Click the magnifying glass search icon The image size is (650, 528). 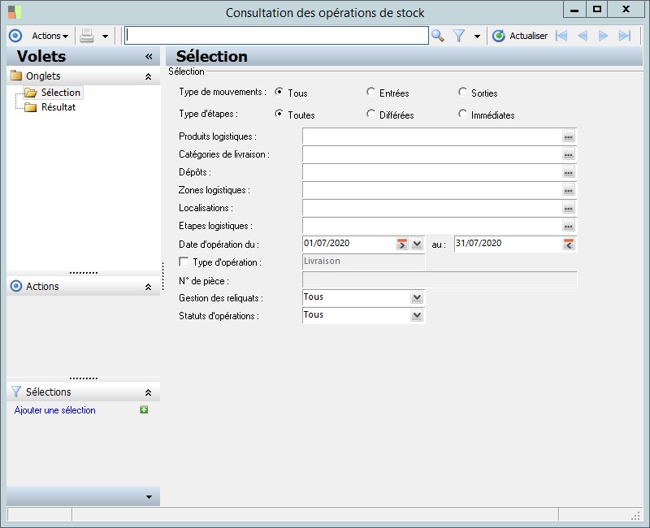coord(438,36)
